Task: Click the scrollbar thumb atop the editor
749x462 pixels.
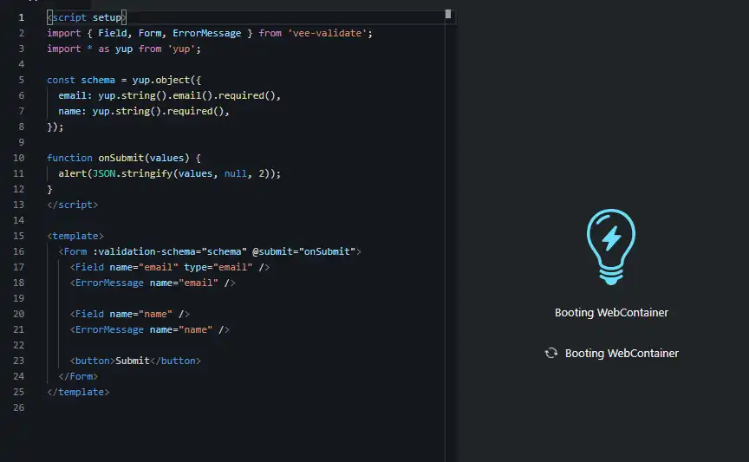Action: pyautogui.click(x=448, y=14)
